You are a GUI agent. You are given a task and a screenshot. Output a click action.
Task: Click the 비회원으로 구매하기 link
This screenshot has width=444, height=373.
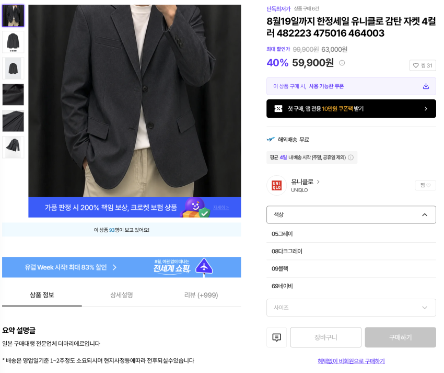tap(351, 361)
